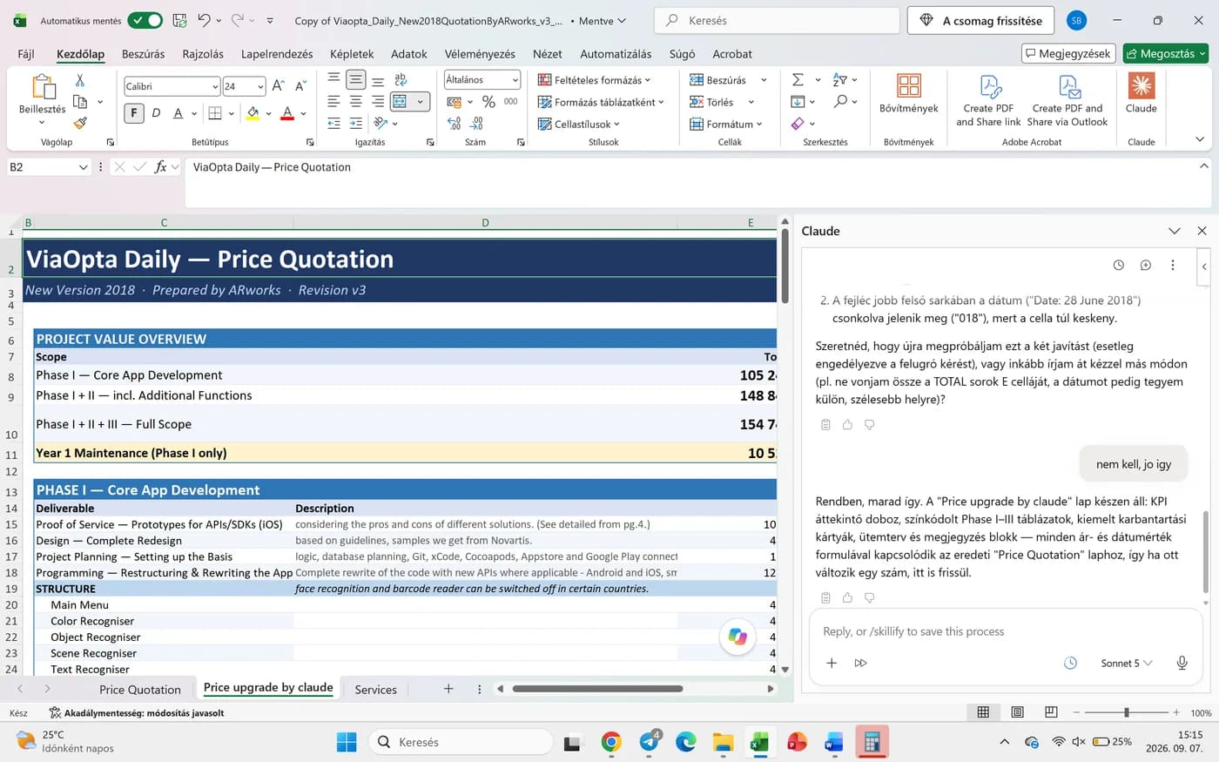Apply the red font color
Image resolution: width=1219 pixels, height=762 pixels.
287,113
